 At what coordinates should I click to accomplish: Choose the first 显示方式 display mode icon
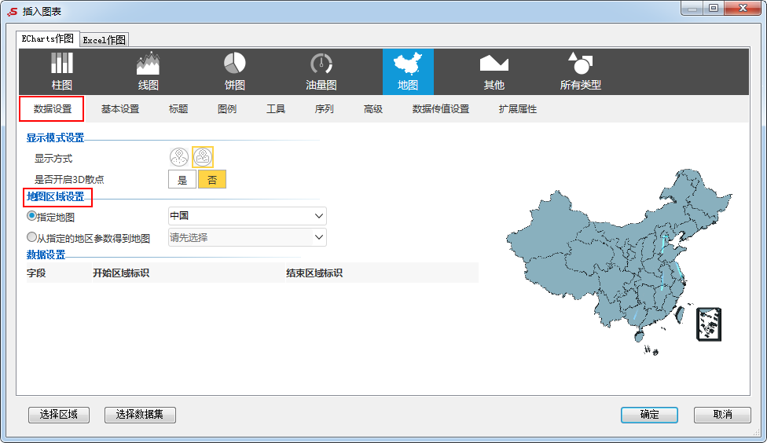point(179,157)
